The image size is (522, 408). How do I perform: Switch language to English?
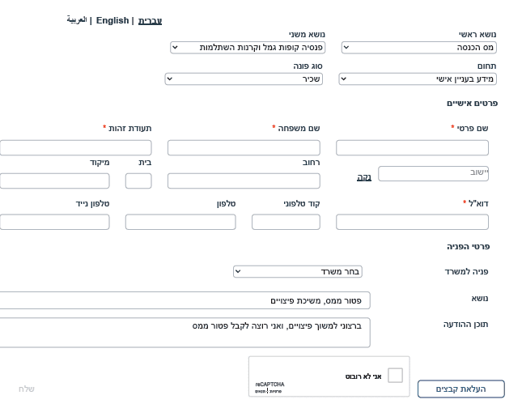[x=112, y=20]
